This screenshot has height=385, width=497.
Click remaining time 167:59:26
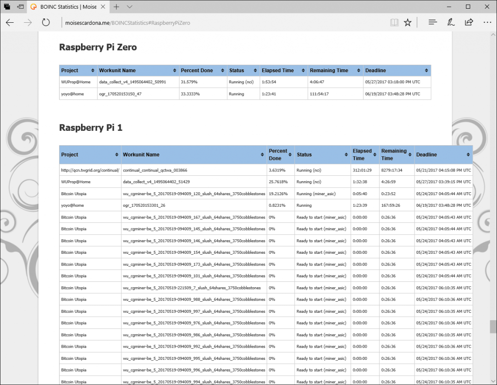(x=391, y=205)
